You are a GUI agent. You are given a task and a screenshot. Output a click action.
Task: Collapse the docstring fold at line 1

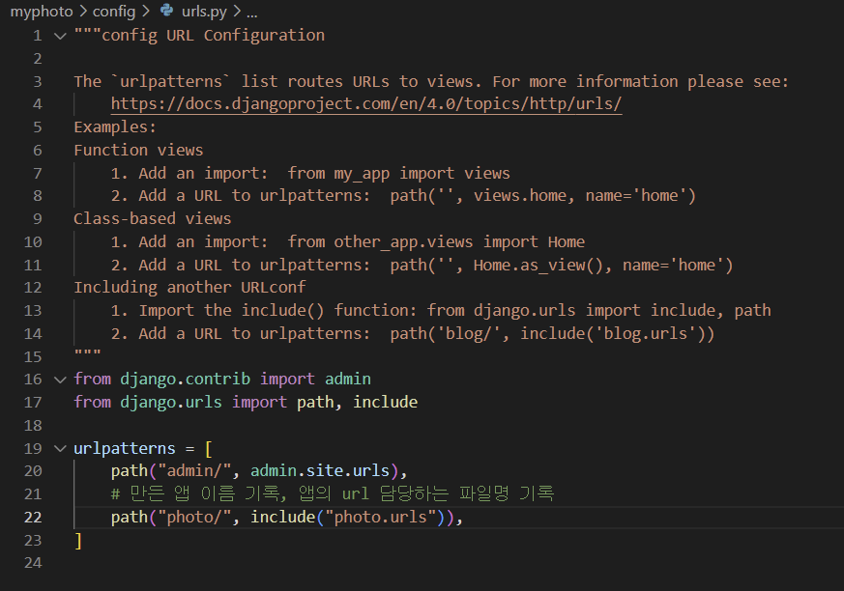(60, 36)
